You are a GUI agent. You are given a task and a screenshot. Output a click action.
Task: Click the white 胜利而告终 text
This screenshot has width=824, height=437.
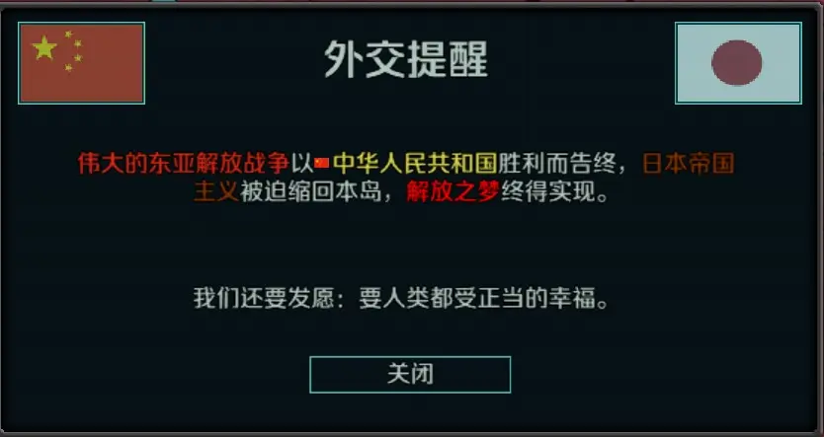point(556,164)
